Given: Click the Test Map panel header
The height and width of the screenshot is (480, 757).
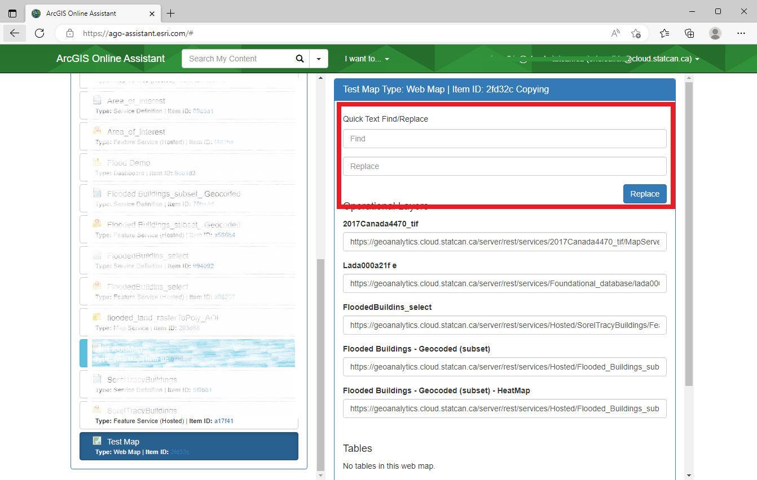Looking at the screenshot, I should pyautogui.click(x=505, y=89).
